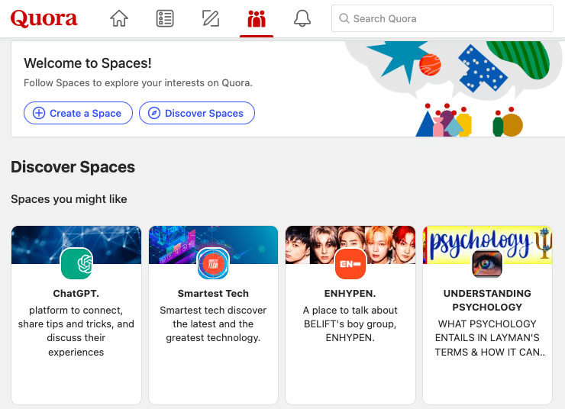Open the Notifications bell
This screenshot has height=409, width=565.
pos(302,18)
